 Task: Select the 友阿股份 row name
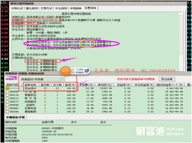tap(30, 102)
